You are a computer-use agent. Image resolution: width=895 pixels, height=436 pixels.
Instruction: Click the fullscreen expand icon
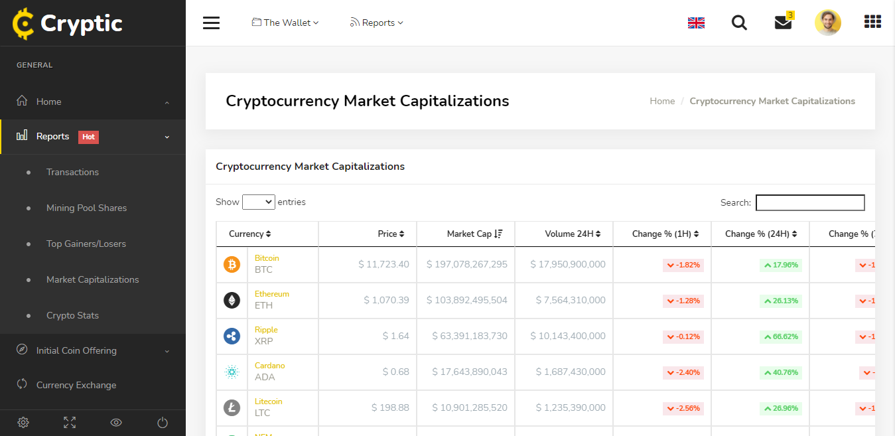click(70, 422)
